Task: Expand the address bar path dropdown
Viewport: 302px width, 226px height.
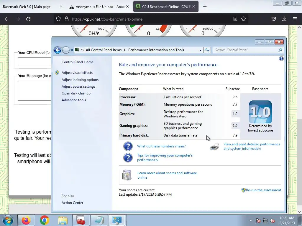Action: click(200, 50)
